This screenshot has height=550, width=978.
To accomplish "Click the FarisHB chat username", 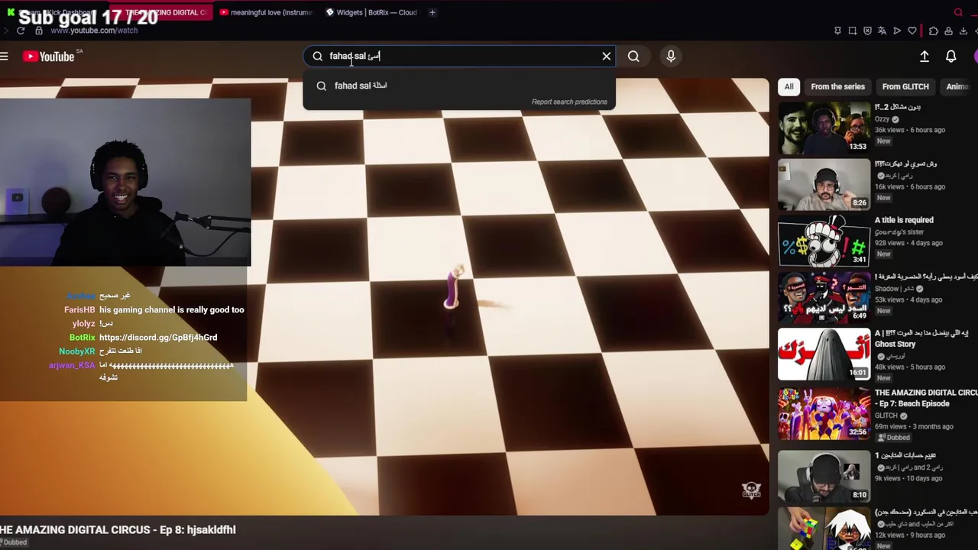I will click(x=79, y=310).
